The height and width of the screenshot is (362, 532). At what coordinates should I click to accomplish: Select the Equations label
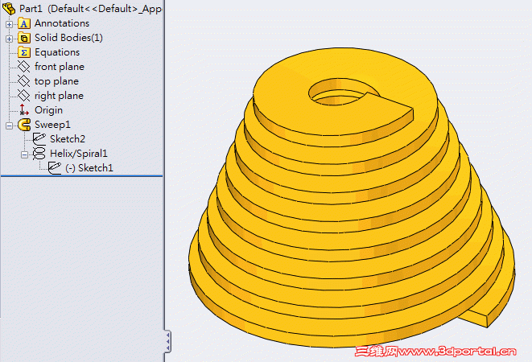tap(57, 52)
